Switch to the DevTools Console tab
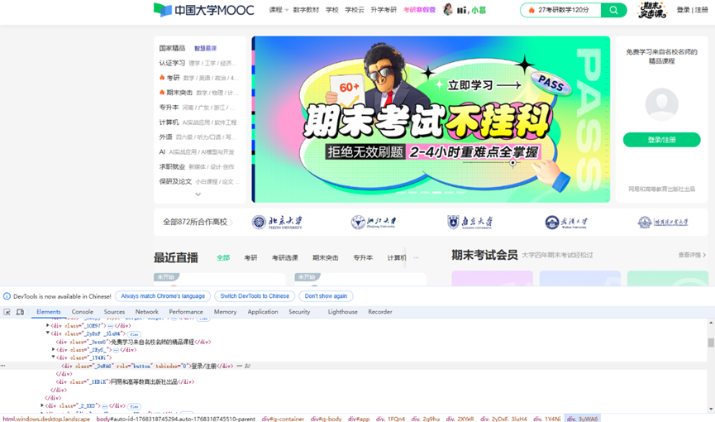The width and height of the screenshot is (715, 422). 82,312
